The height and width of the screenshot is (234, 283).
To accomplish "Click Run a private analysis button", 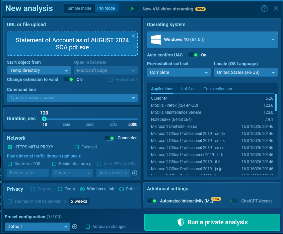I will coord(212,222).
